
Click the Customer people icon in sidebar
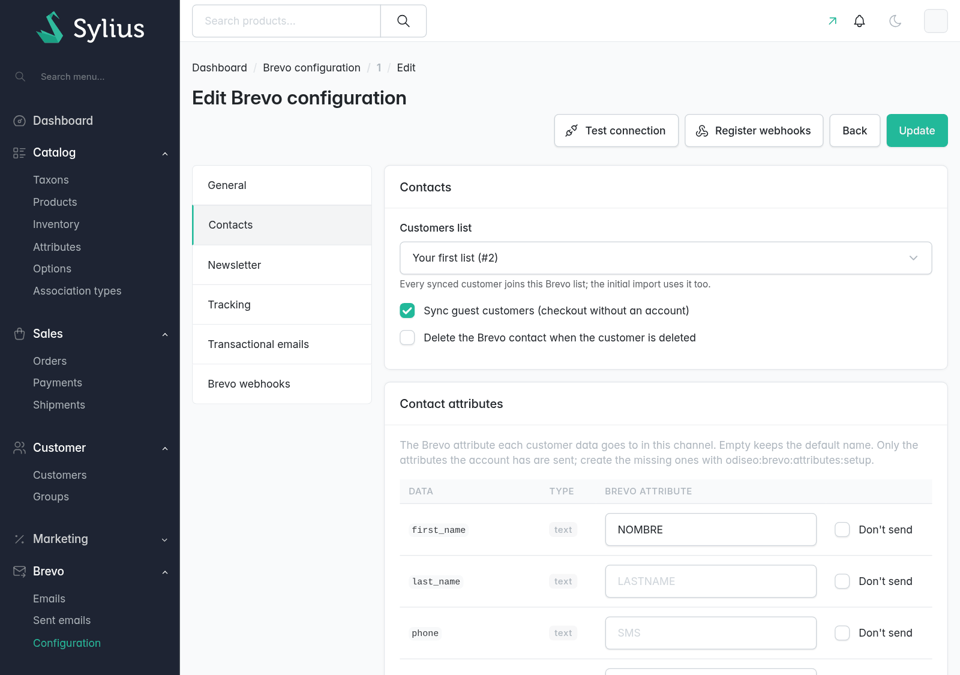(19, 448)
